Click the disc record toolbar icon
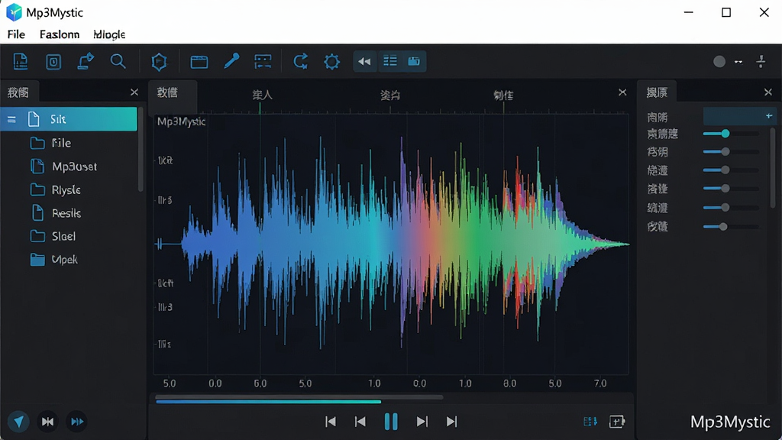Screen dimensions: 782x440 53,61
